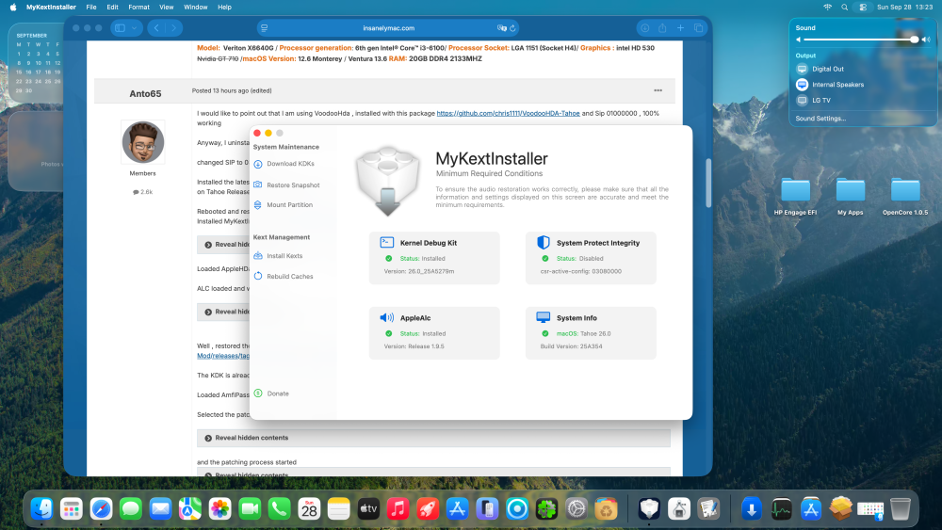Open the File menu
Image resolution: width=942 pixels, height=530 pixels.
point(91,8)
